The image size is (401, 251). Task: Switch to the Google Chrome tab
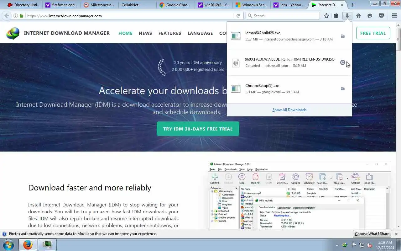176,5
